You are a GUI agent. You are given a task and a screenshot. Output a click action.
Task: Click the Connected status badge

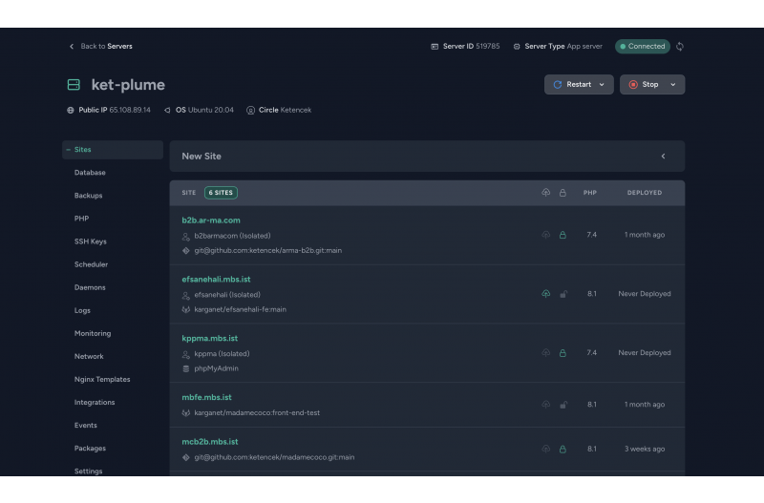pyautogui.click(x=642, y=46)
